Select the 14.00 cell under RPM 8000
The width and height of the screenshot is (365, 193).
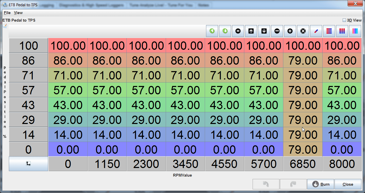342,135
